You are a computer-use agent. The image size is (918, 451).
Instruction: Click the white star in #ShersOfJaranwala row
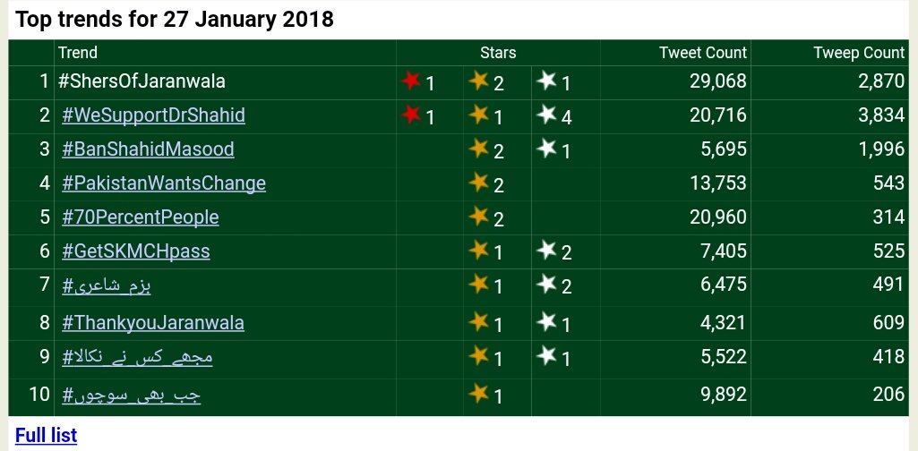pyautogui.click(x=547, y=81)
